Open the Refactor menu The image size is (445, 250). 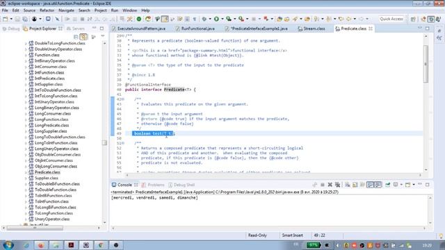point(47,10)
